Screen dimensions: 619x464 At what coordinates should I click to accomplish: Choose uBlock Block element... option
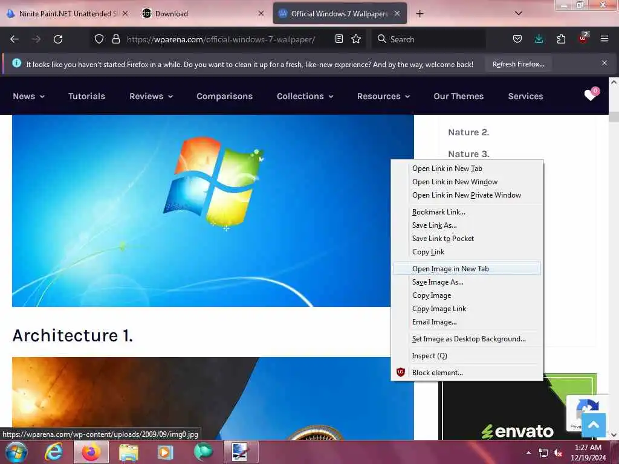467,373
